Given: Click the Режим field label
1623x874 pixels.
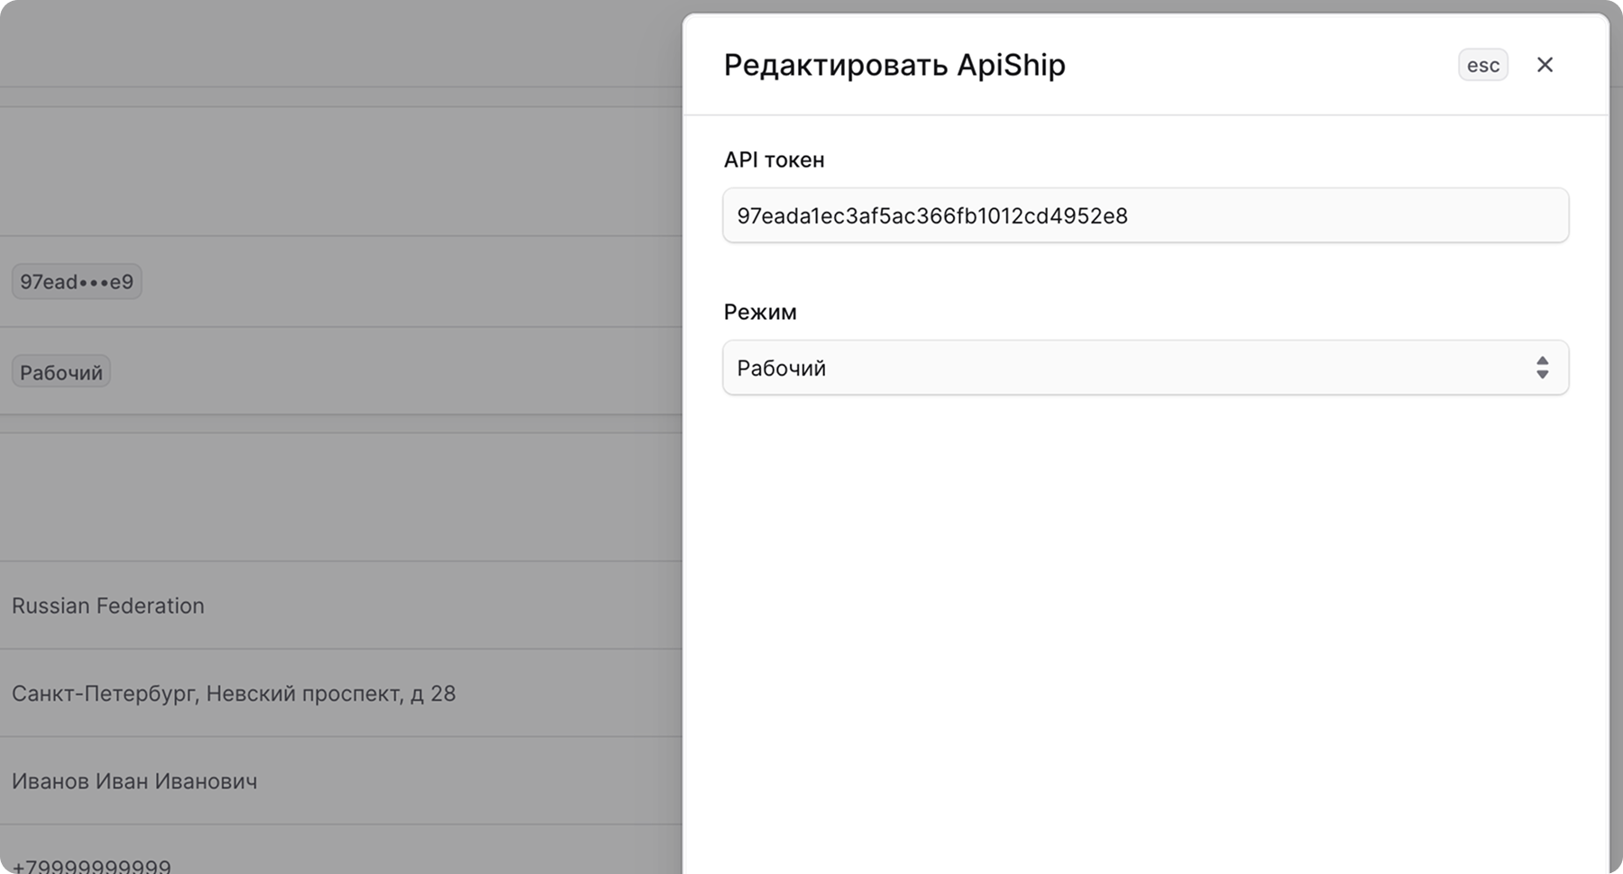Looking at the screenshot, I should [x=760, y=312].
